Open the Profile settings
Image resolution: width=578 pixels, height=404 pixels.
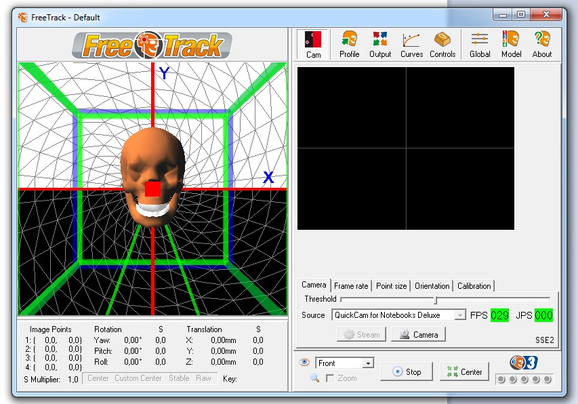(x=349, y=45)
